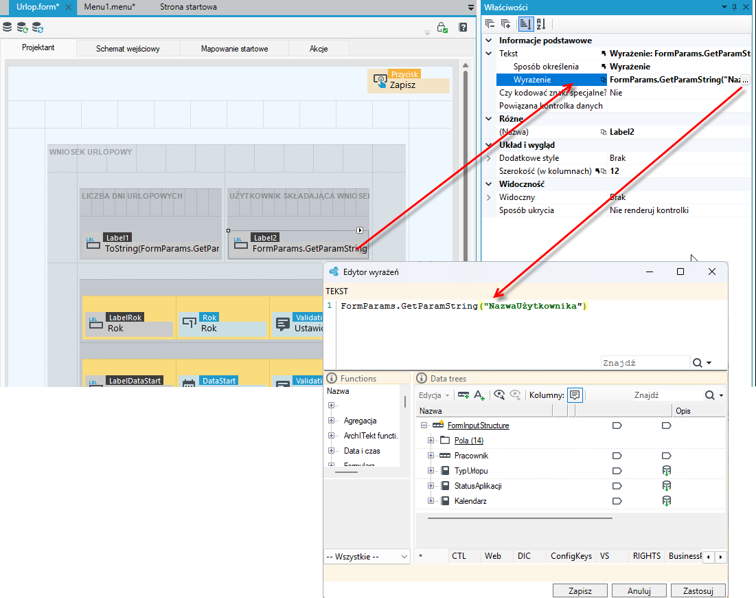Click the Zapisz button in expression editor
This screenshot has width=756, height=598.
[580, 590]
